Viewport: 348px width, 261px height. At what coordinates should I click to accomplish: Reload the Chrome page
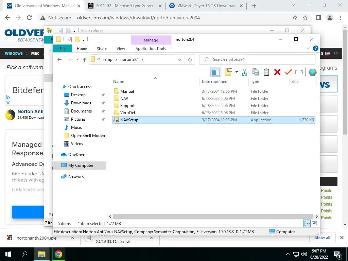tap(29, 18)
